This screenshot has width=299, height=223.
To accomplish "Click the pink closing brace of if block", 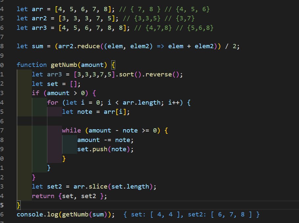I will 33,177.
